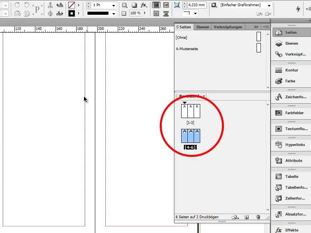Open opacity slider arrow
Viewport: 311px width, 233px height.
145,13
